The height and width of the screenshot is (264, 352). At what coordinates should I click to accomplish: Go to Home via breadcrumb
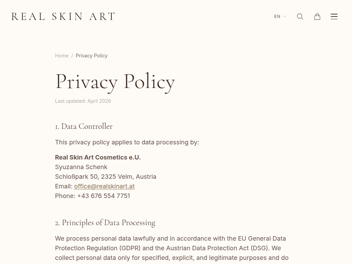tap(62, 56)
